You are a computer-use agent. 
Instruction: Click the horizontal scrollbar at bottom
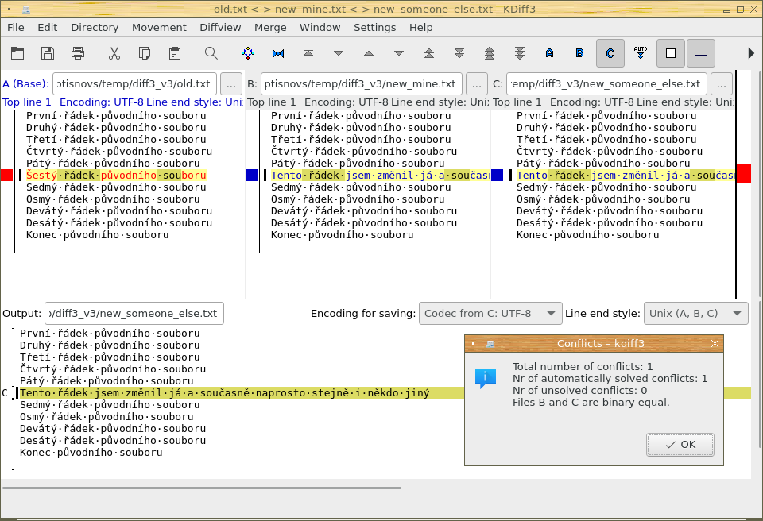click(202, 488)
